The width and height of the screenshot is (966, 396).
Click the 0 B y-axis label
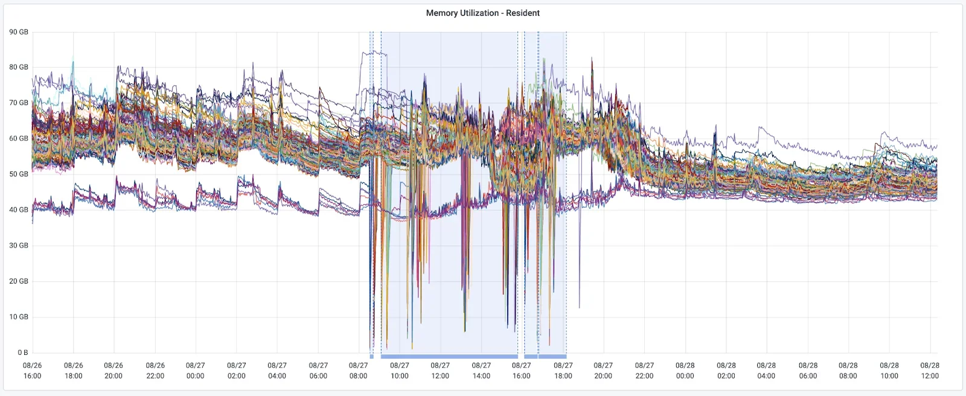pos(23,353)
